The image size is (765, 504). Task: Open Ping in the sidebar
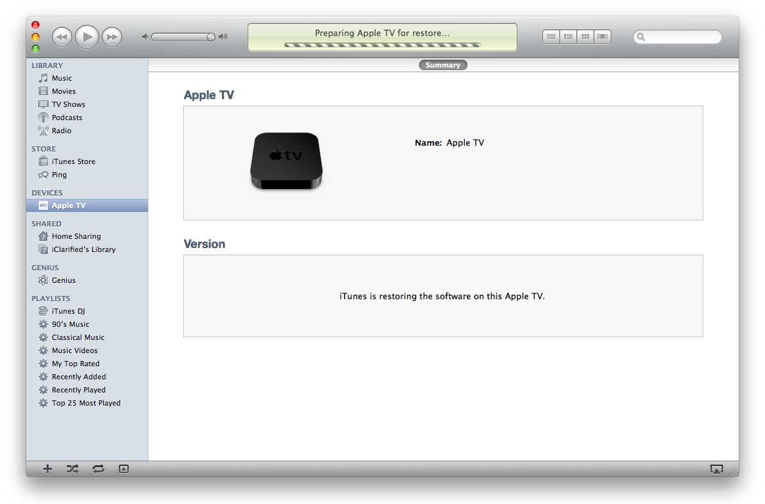[87, 175]
